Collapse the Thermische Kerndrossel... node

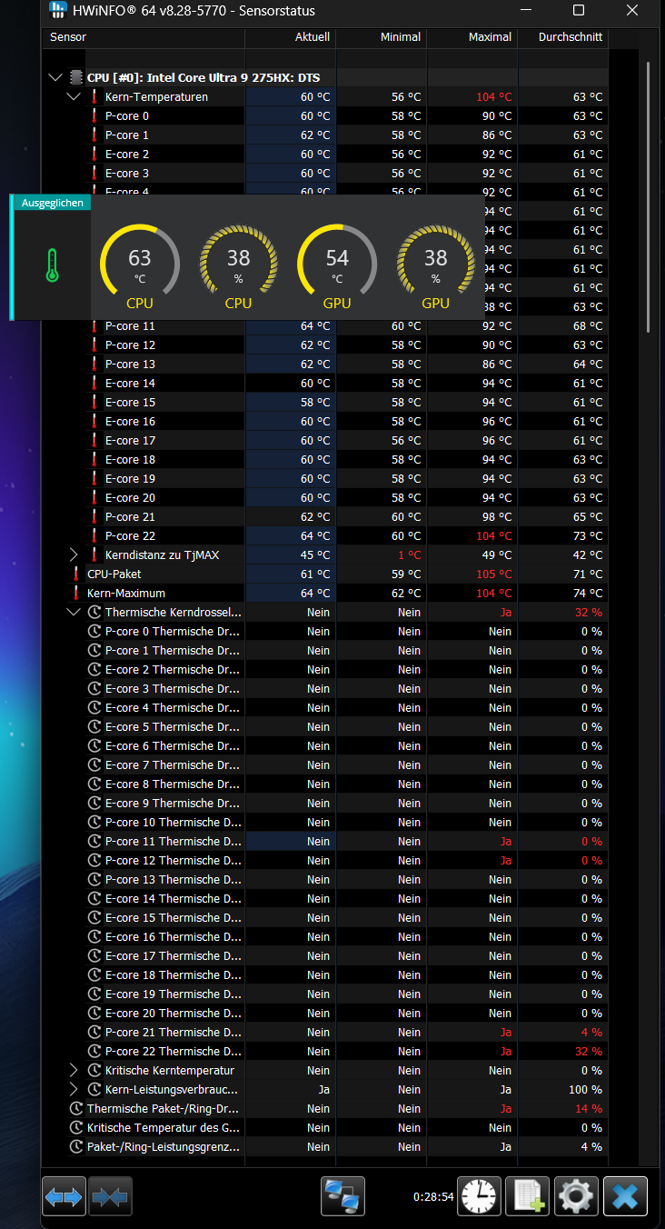click(74, 613)
